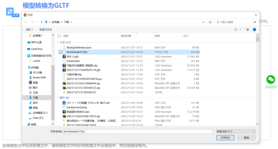The image size is (278, 149).
Task: Click the search magnifier icon
Action: click(x=255, y=22)
